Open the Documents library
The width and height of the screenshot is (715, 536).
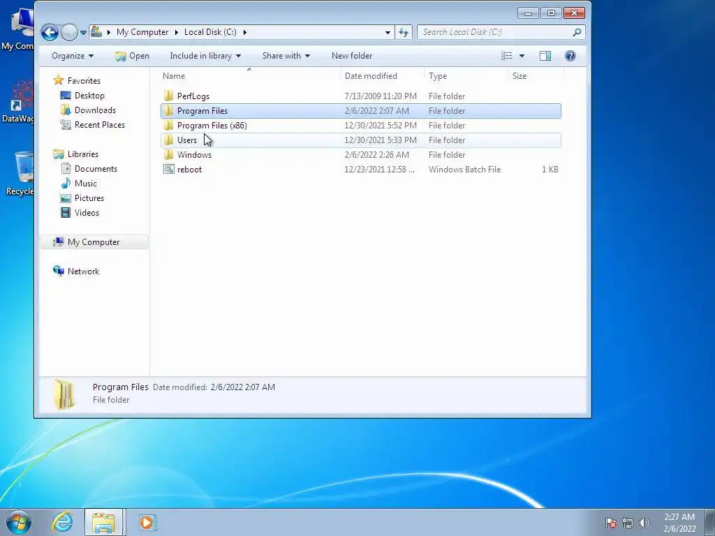tap(96, 169)
